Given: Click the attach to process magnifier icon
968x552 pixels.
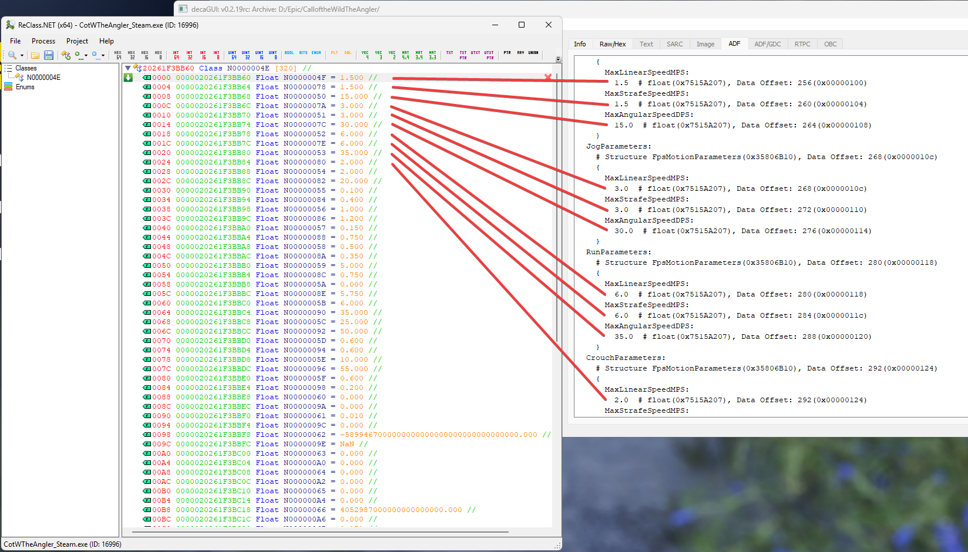Looking at the screenshot, I should coord(12,55).
